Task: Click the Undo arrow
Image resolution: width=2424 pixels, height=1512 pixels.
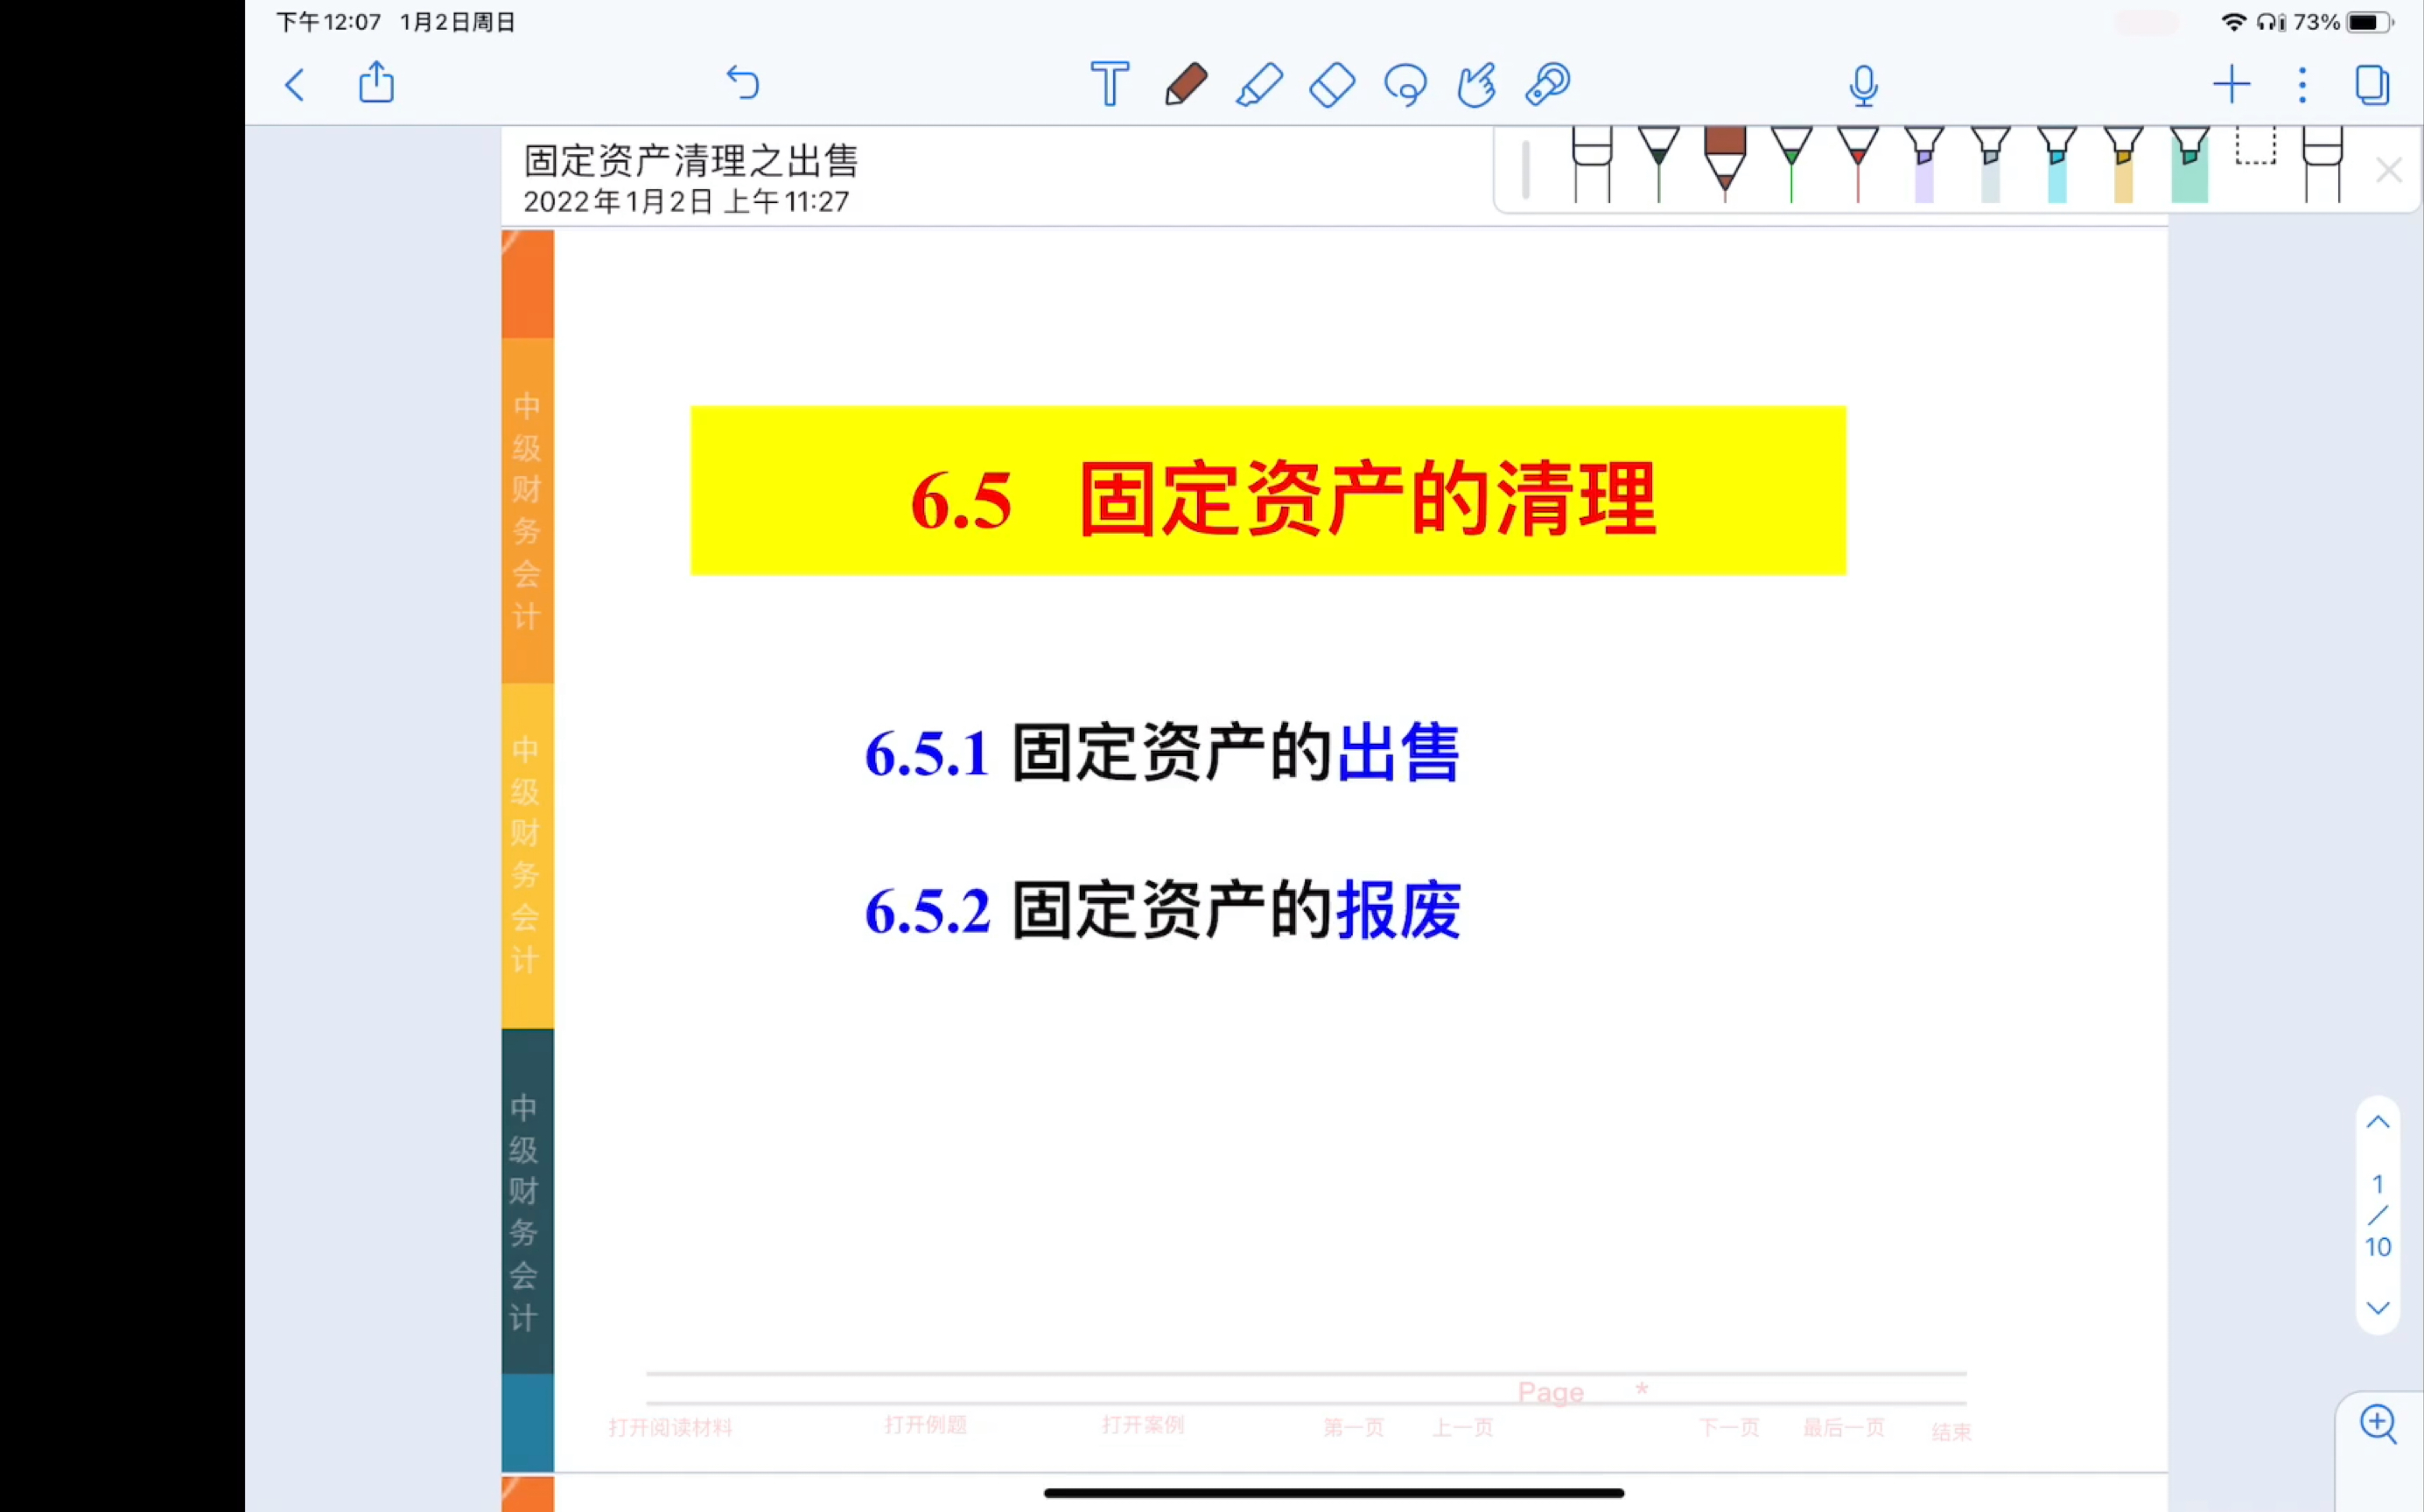Action: [x=743, y=82]
